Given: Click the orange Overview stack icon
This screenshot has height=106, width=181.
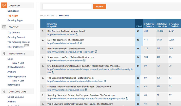Looking at the screenshot, I should pos(4,5).
